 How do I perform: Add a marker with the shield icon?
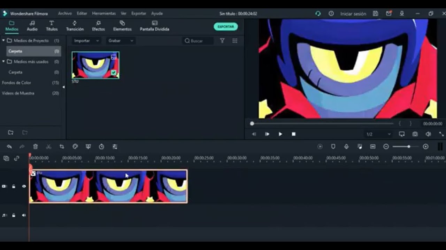click(333, 147)
